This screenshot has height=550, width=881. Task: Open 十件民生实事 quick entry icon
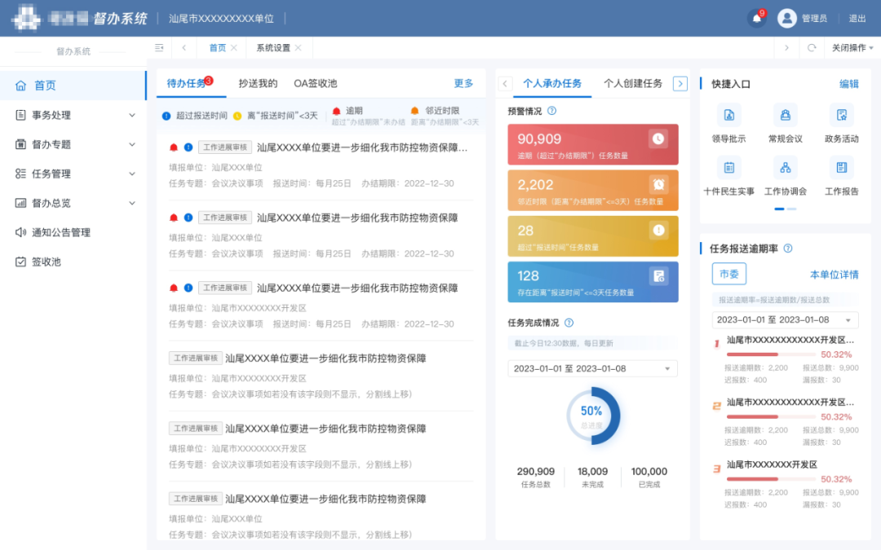[x=728, y=169]
